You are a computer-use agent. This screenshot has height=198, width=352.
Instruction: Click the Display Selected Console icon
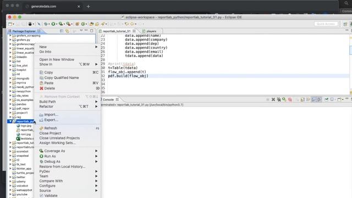(332, 100)
